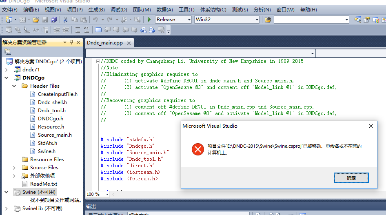Open the 编辑(E) menu

click(x=31, y=10)
